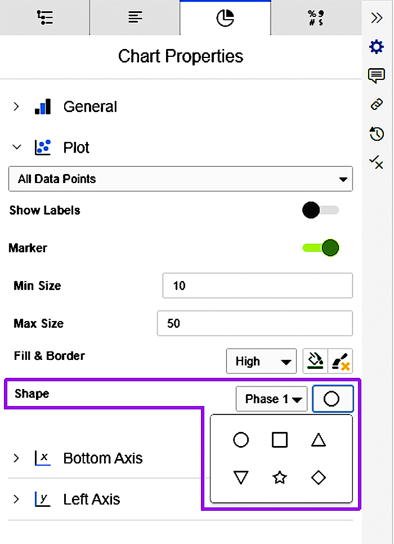Open the High fill dropdown
Viewport: 394px width, 544px height.
click(262, 361)
